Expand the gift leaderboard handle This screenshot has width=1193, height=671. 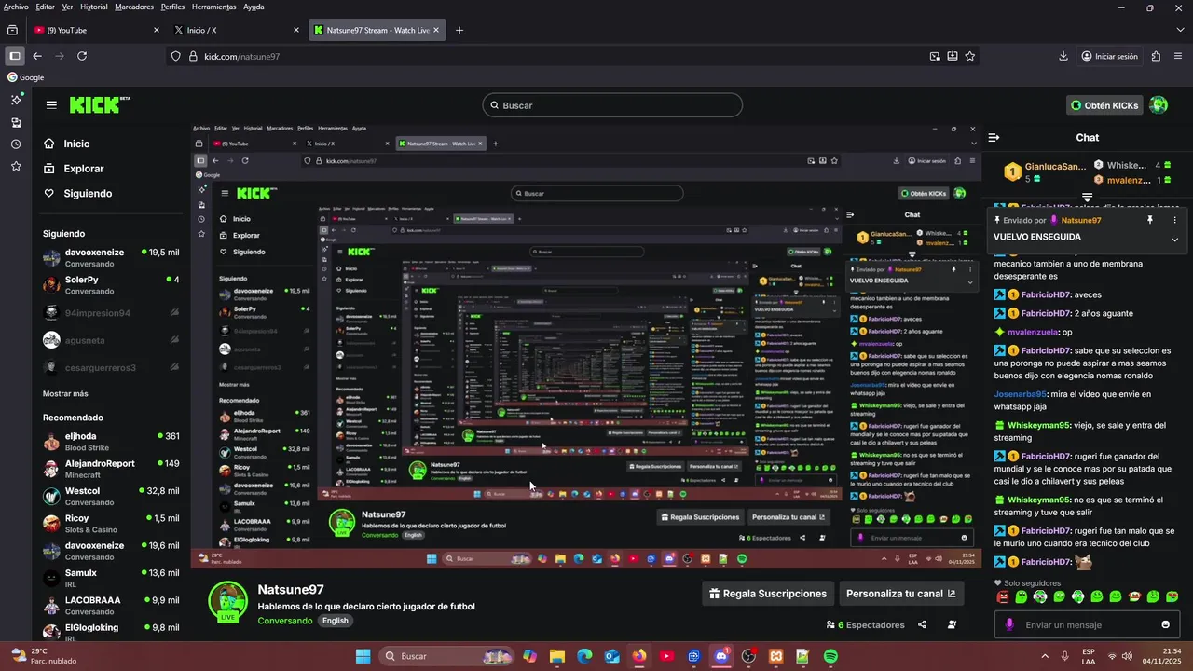pos(1087,198)
